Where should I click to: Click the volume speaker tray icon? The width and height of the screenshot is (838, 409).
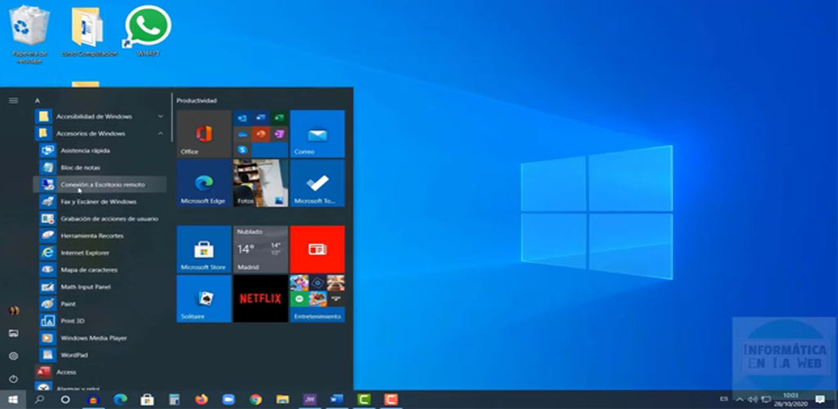[753, 399]
